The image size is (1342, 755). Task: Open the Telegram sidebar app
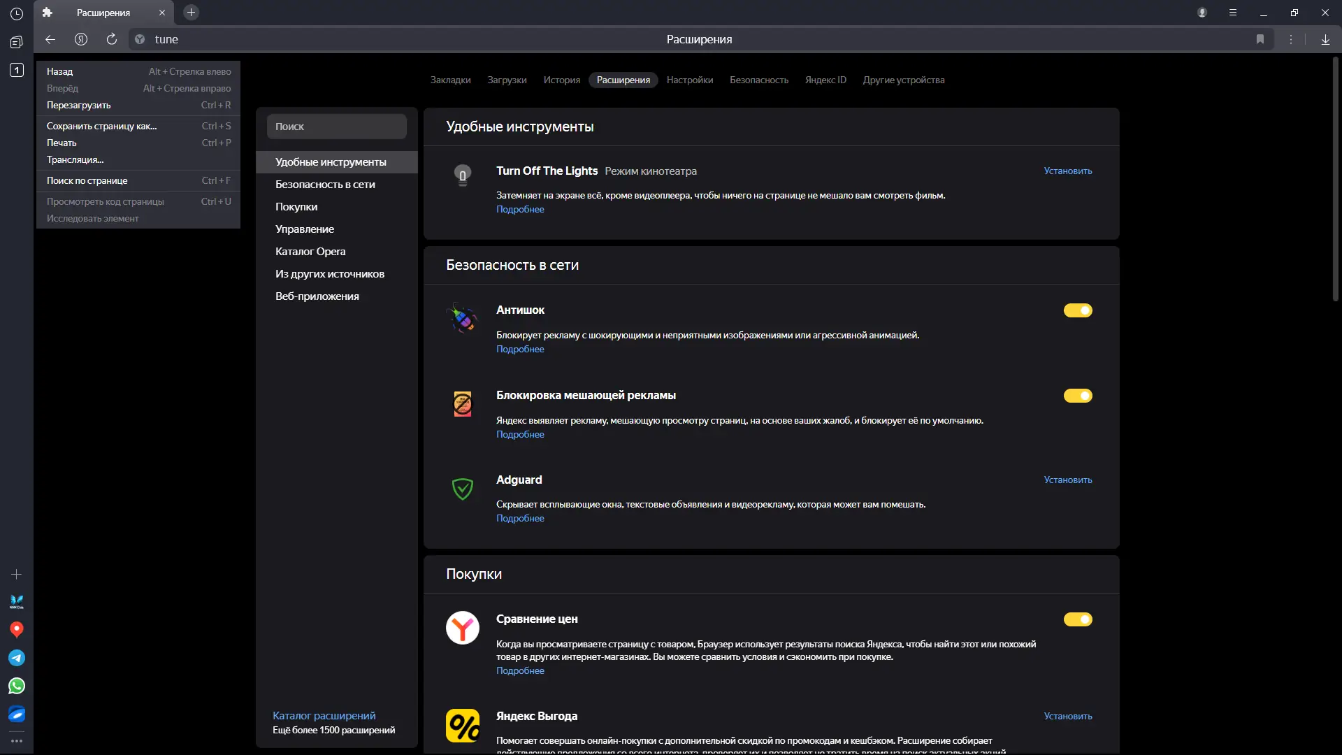coord(17,658)
